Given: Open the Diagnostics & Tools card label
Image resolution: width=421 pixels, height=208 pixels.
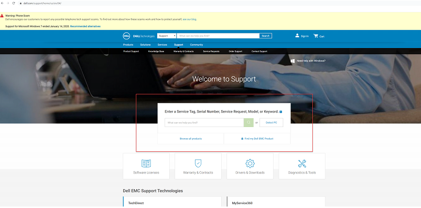Looking at the screenshot, I should (302, 173).
